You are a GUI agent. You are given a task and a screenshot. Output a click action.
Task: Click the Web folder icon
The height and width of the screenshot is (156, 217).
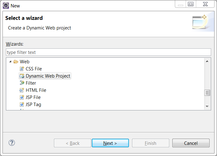16,62
